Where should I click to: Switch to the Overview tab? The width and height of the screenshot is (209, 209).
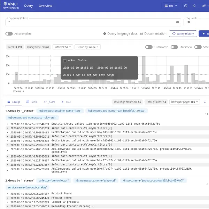click(x=45, y=6)
